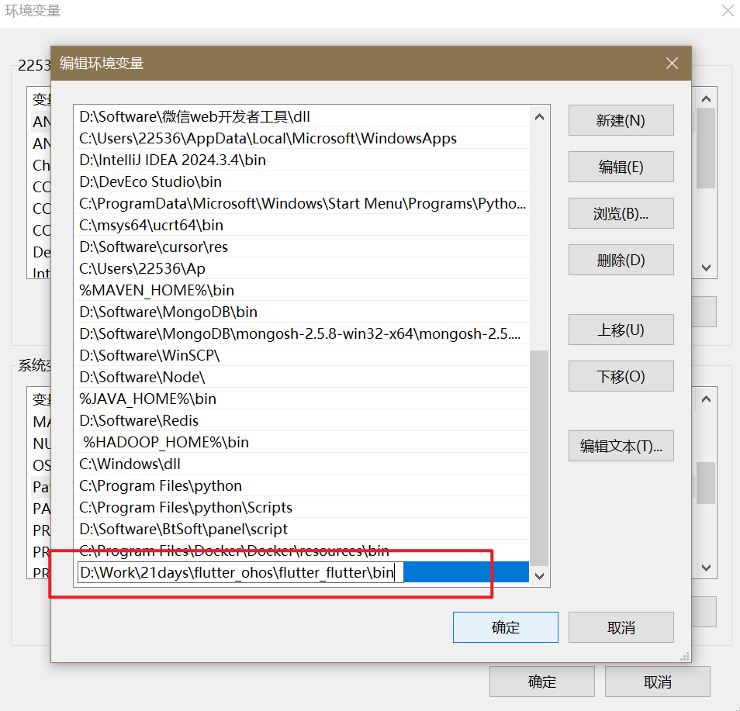The image size is (740, 711).
Task: Select the mongosh-2.5.8-win32-x64 path entry
Action: point(302,333)
